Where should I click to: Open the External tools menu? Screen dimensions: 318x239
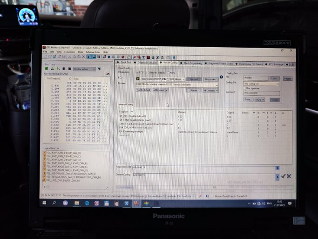click(93, 52)
